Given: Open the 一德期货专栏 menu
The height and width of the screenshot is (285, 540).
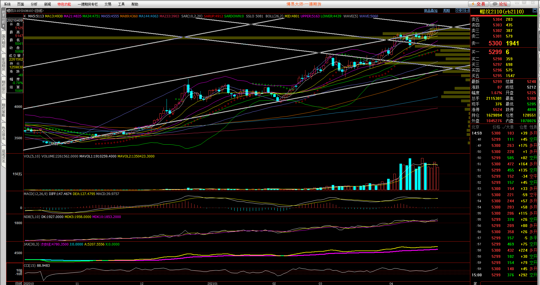Looking at the screenshot, I should click(88, 4).
